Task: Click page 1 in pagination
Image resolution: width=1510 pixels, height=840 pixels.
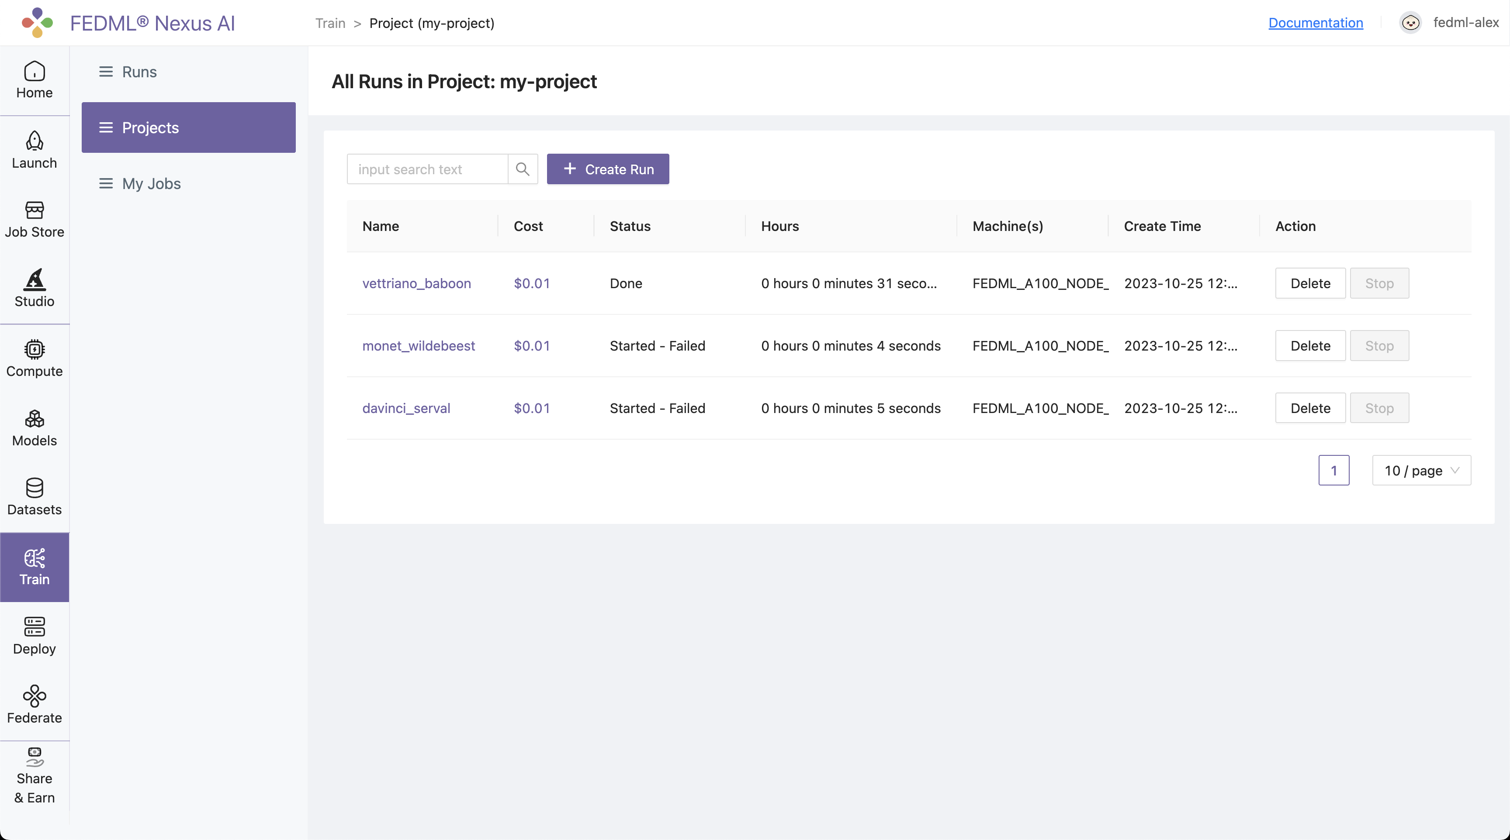Action: (x=1333, y=470)
